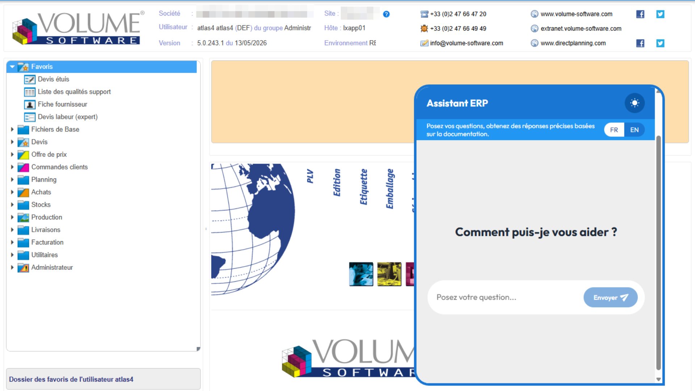Image resolution: width=695 pixels, height=391 pixels.
Task: Open Facebook icon next to volume-software.com
Action: 640,14
